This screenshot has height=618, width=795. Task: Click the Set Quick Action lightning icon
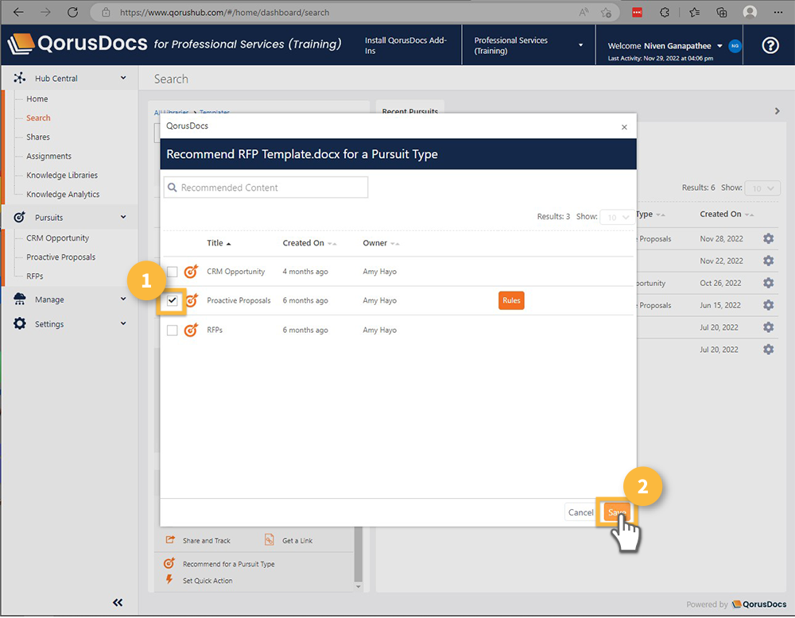click(169, 580)
